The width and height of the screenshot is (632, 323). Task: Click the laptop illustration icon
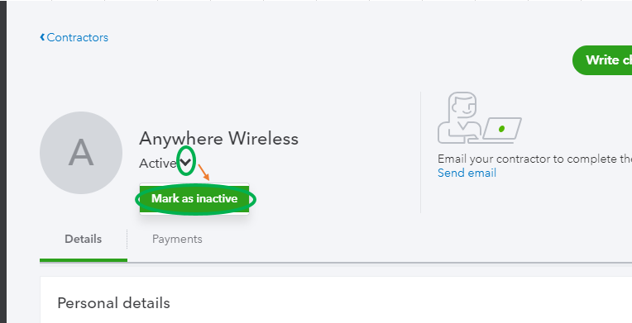coord(501,130)
